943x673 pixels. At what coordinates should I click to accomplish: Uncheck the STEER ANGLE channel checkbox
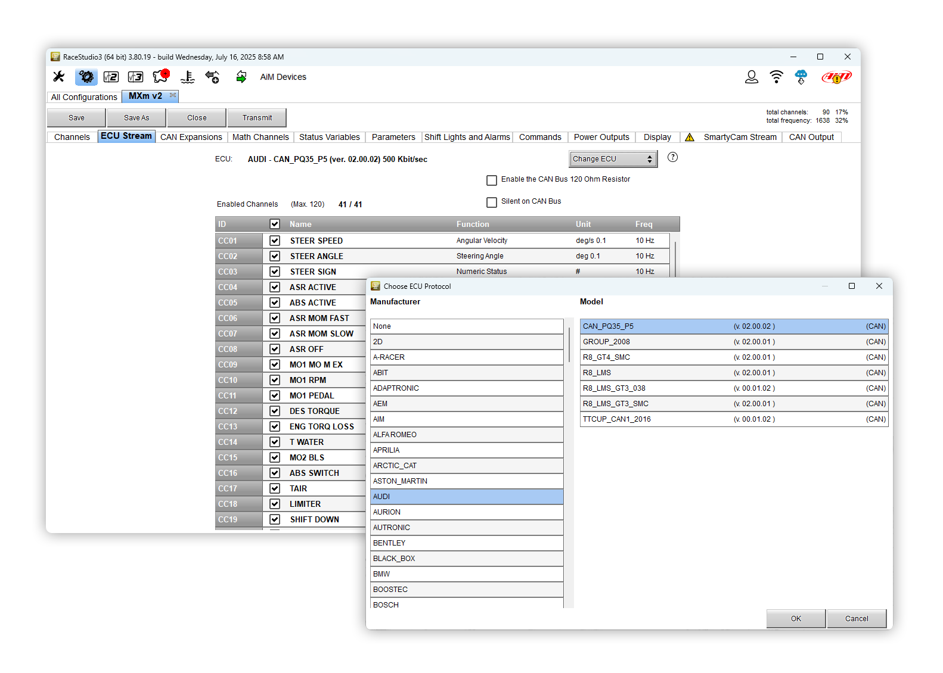[275, 256]
